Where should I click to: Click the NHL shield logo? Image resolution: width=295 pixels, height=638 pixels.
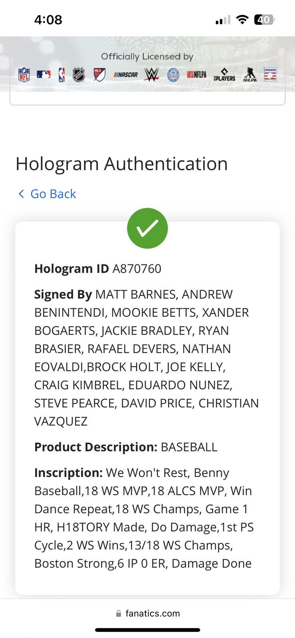79,75
